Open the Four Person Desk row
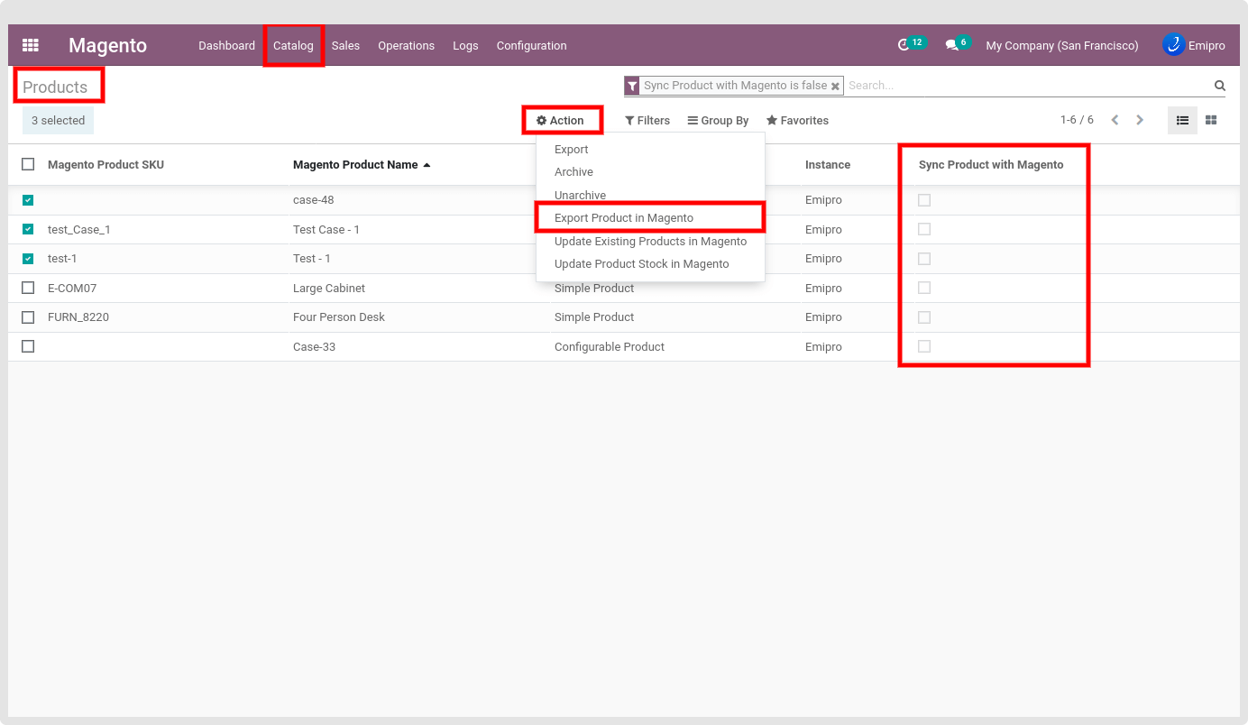Viewport: 1248px width, 725px height. 624,317
